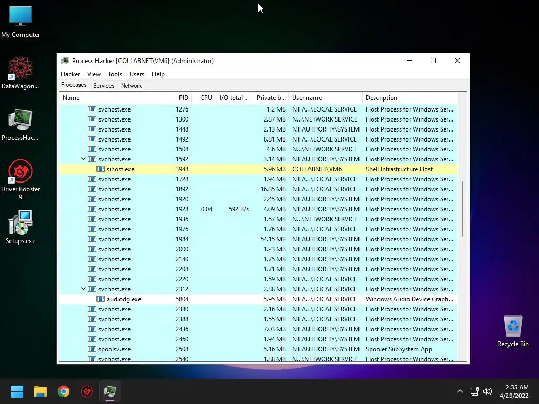
Task: Click the process list vertical scrollbar thumb
Action: 463,209
